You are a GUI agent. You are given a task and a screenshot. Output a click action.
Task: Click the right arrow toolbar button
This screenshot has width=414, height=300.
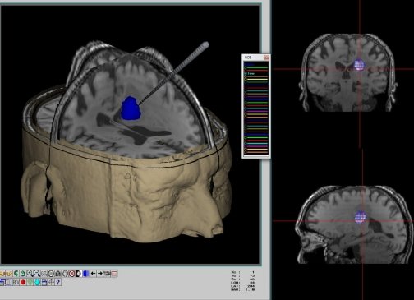tap(100, 274)
